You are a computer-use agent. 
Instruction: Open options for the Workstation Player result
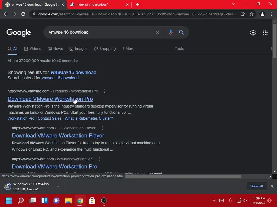[x=102, y=128]
